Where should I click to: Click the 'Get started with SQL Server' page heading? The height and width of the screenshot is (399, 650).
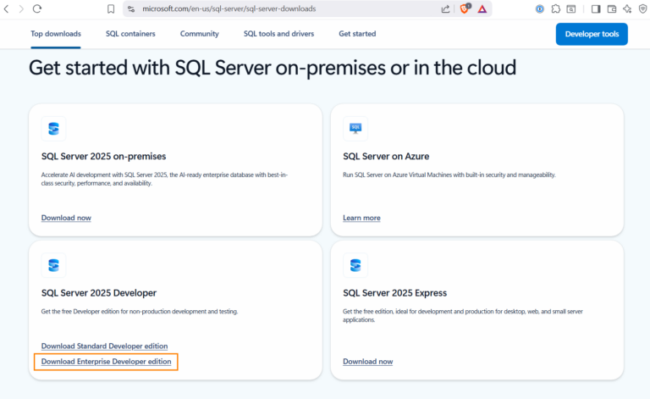point(273,68)
